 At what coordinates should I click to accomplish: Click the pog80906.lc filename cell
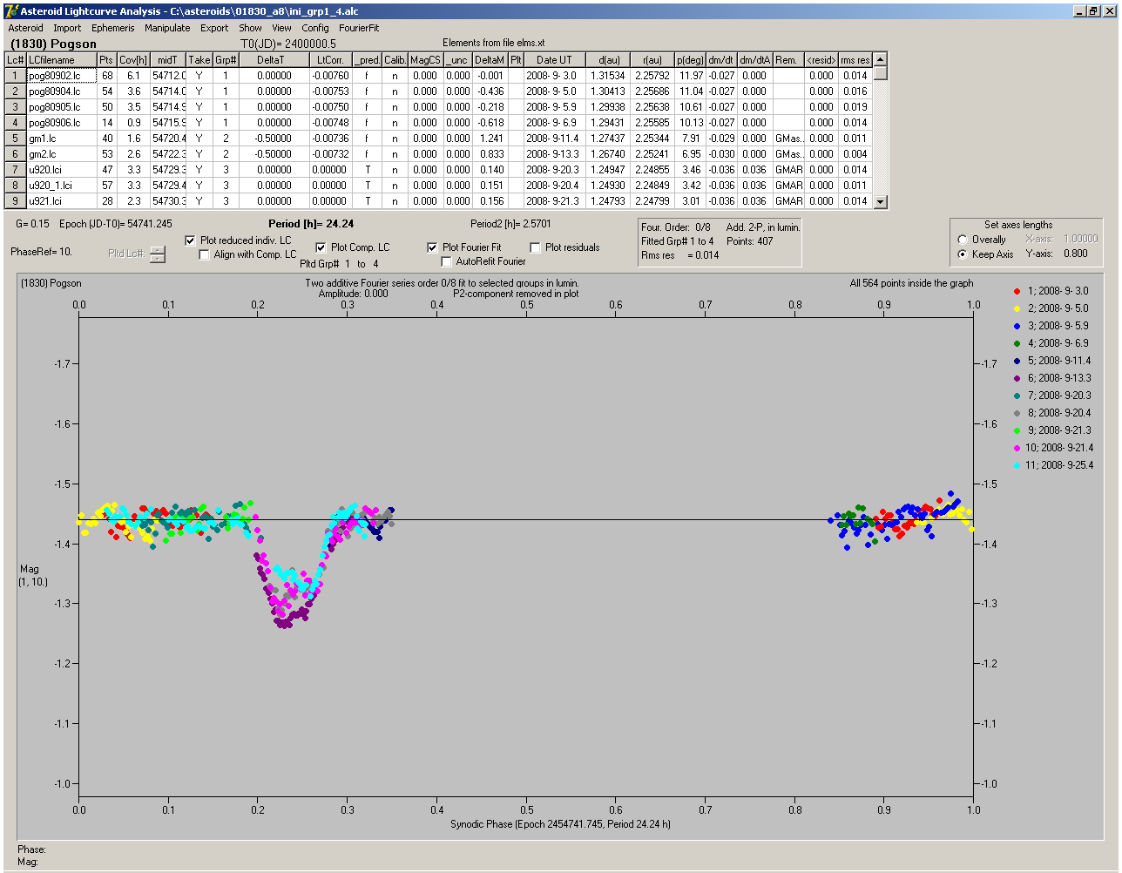[61, 123]
